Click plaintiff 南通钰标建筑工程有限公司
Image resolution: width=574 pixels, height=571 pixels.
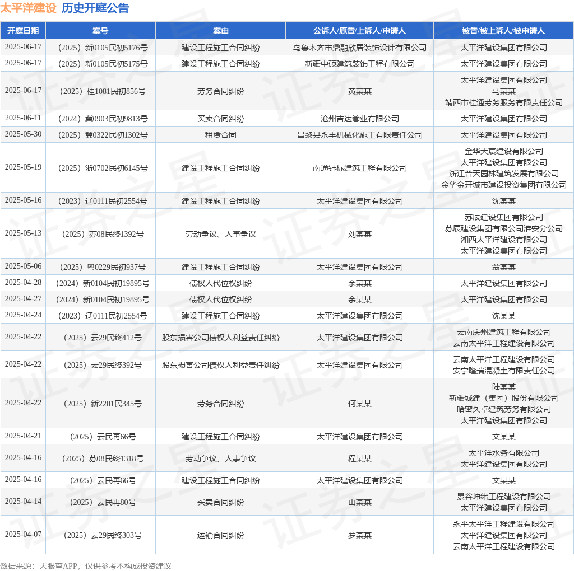(359, 168)
